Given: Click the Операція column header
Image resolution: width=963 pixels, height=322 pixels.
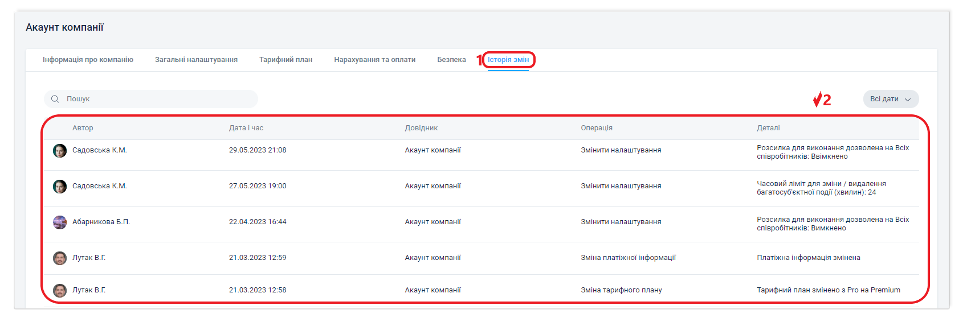Looking at the screenshot, I should point(597,128).
